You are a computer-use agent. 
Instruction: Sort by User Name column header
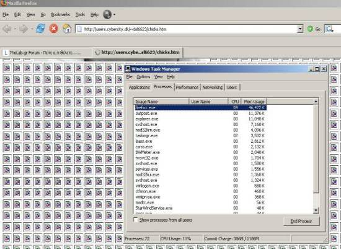click(x=208, y=101)
